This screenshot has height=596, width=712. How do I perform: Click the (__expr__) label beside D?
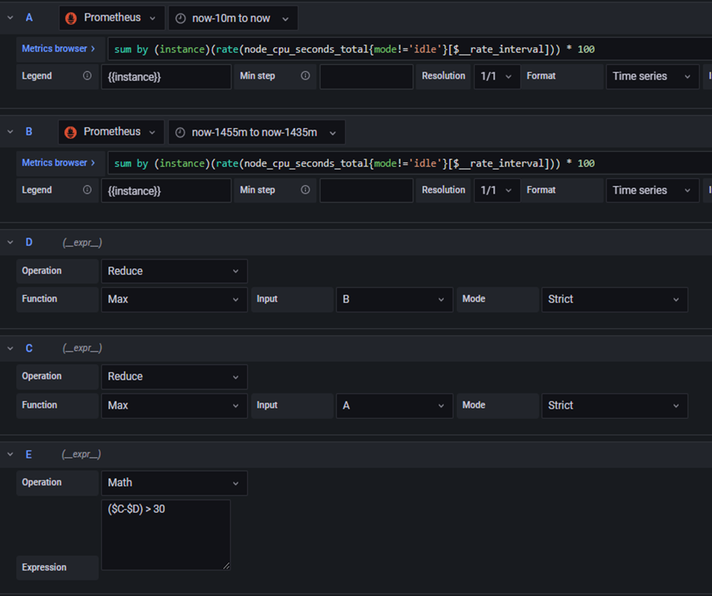[x=82, y=243]
